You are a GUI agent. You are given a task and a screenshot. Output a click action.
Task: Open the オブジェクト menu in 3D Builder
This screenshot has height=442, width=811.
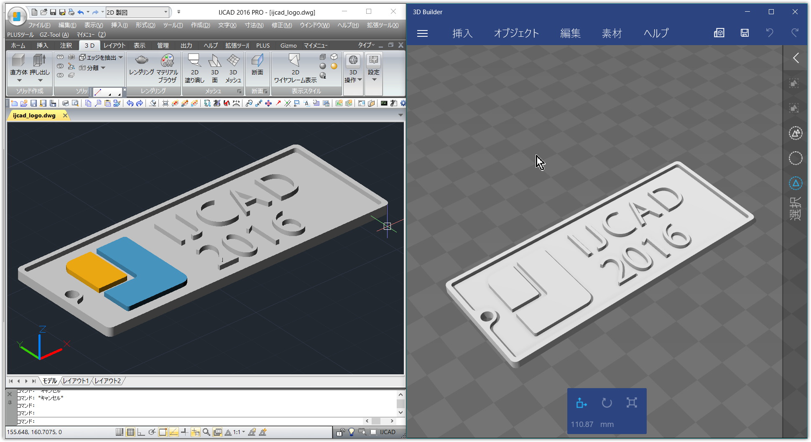[517, 33]
